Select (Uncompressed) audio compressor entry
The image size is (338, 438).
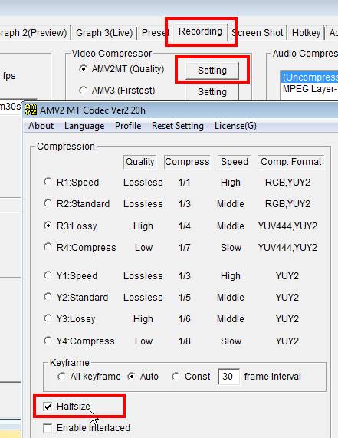tap(309, 77)
